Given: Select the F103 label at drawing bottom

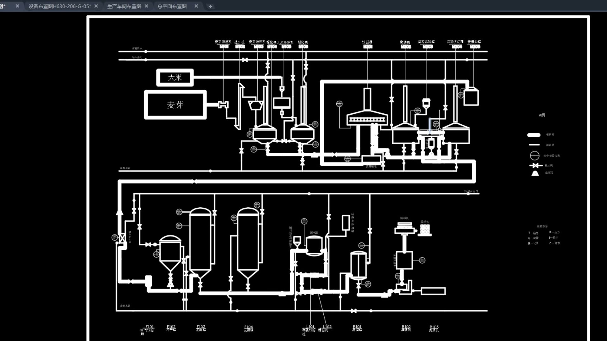Looking at the screenshot, I should point(201,326).
